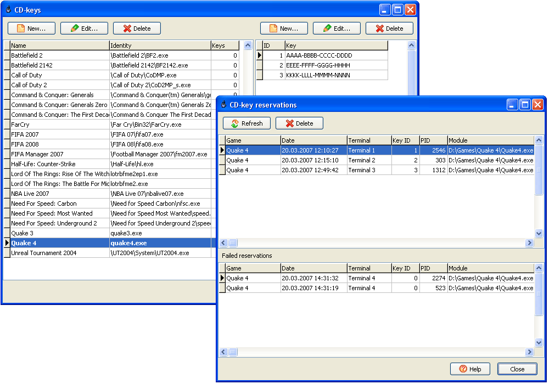Image resolution: width=549 pixels, height=384 pixels.
Task: Refresh the CD-key reservations list
Action: (247, 123)
